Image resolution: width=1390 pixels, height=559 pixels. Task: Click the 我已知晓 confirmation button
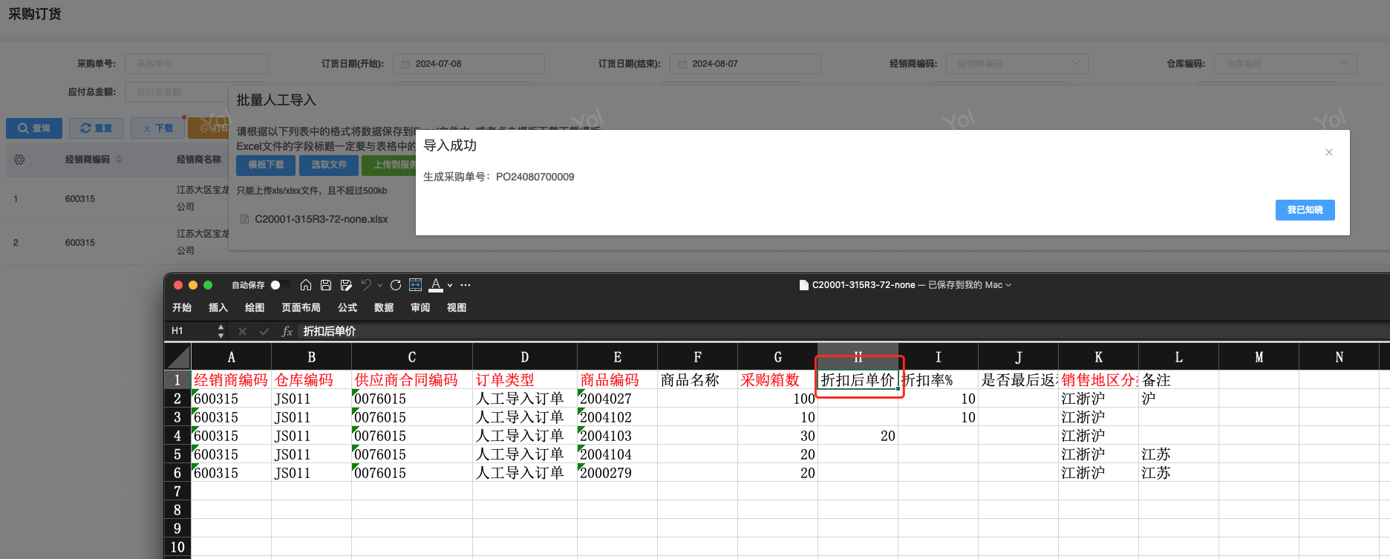[1305, 210]
